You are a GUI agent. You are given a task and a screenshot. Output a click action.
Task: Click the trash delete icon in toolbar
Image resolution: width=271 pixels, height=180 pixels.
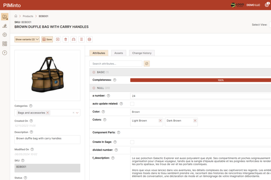pos(66,39)
